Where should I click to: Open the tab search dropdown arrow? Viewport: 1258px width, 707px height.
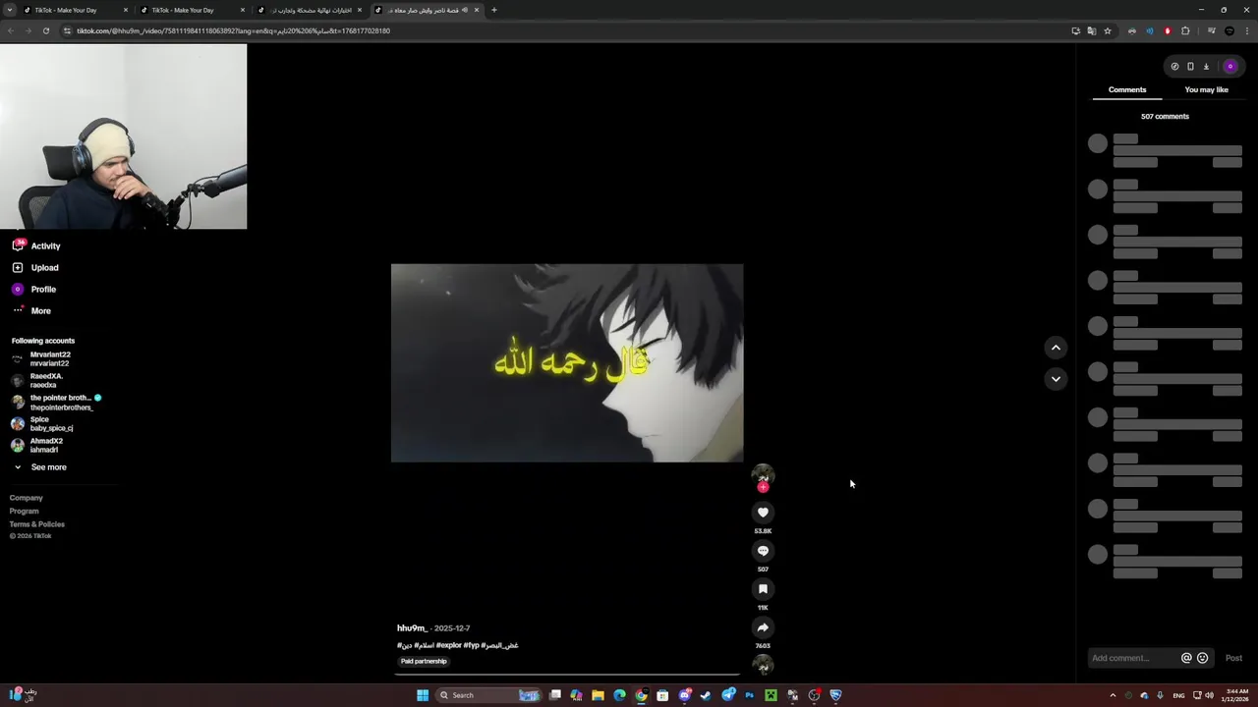(9, 10)
